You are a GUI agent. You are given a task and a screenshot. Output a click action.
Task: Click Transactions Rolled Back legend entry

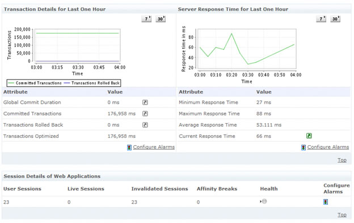click(x=92, y=83)
